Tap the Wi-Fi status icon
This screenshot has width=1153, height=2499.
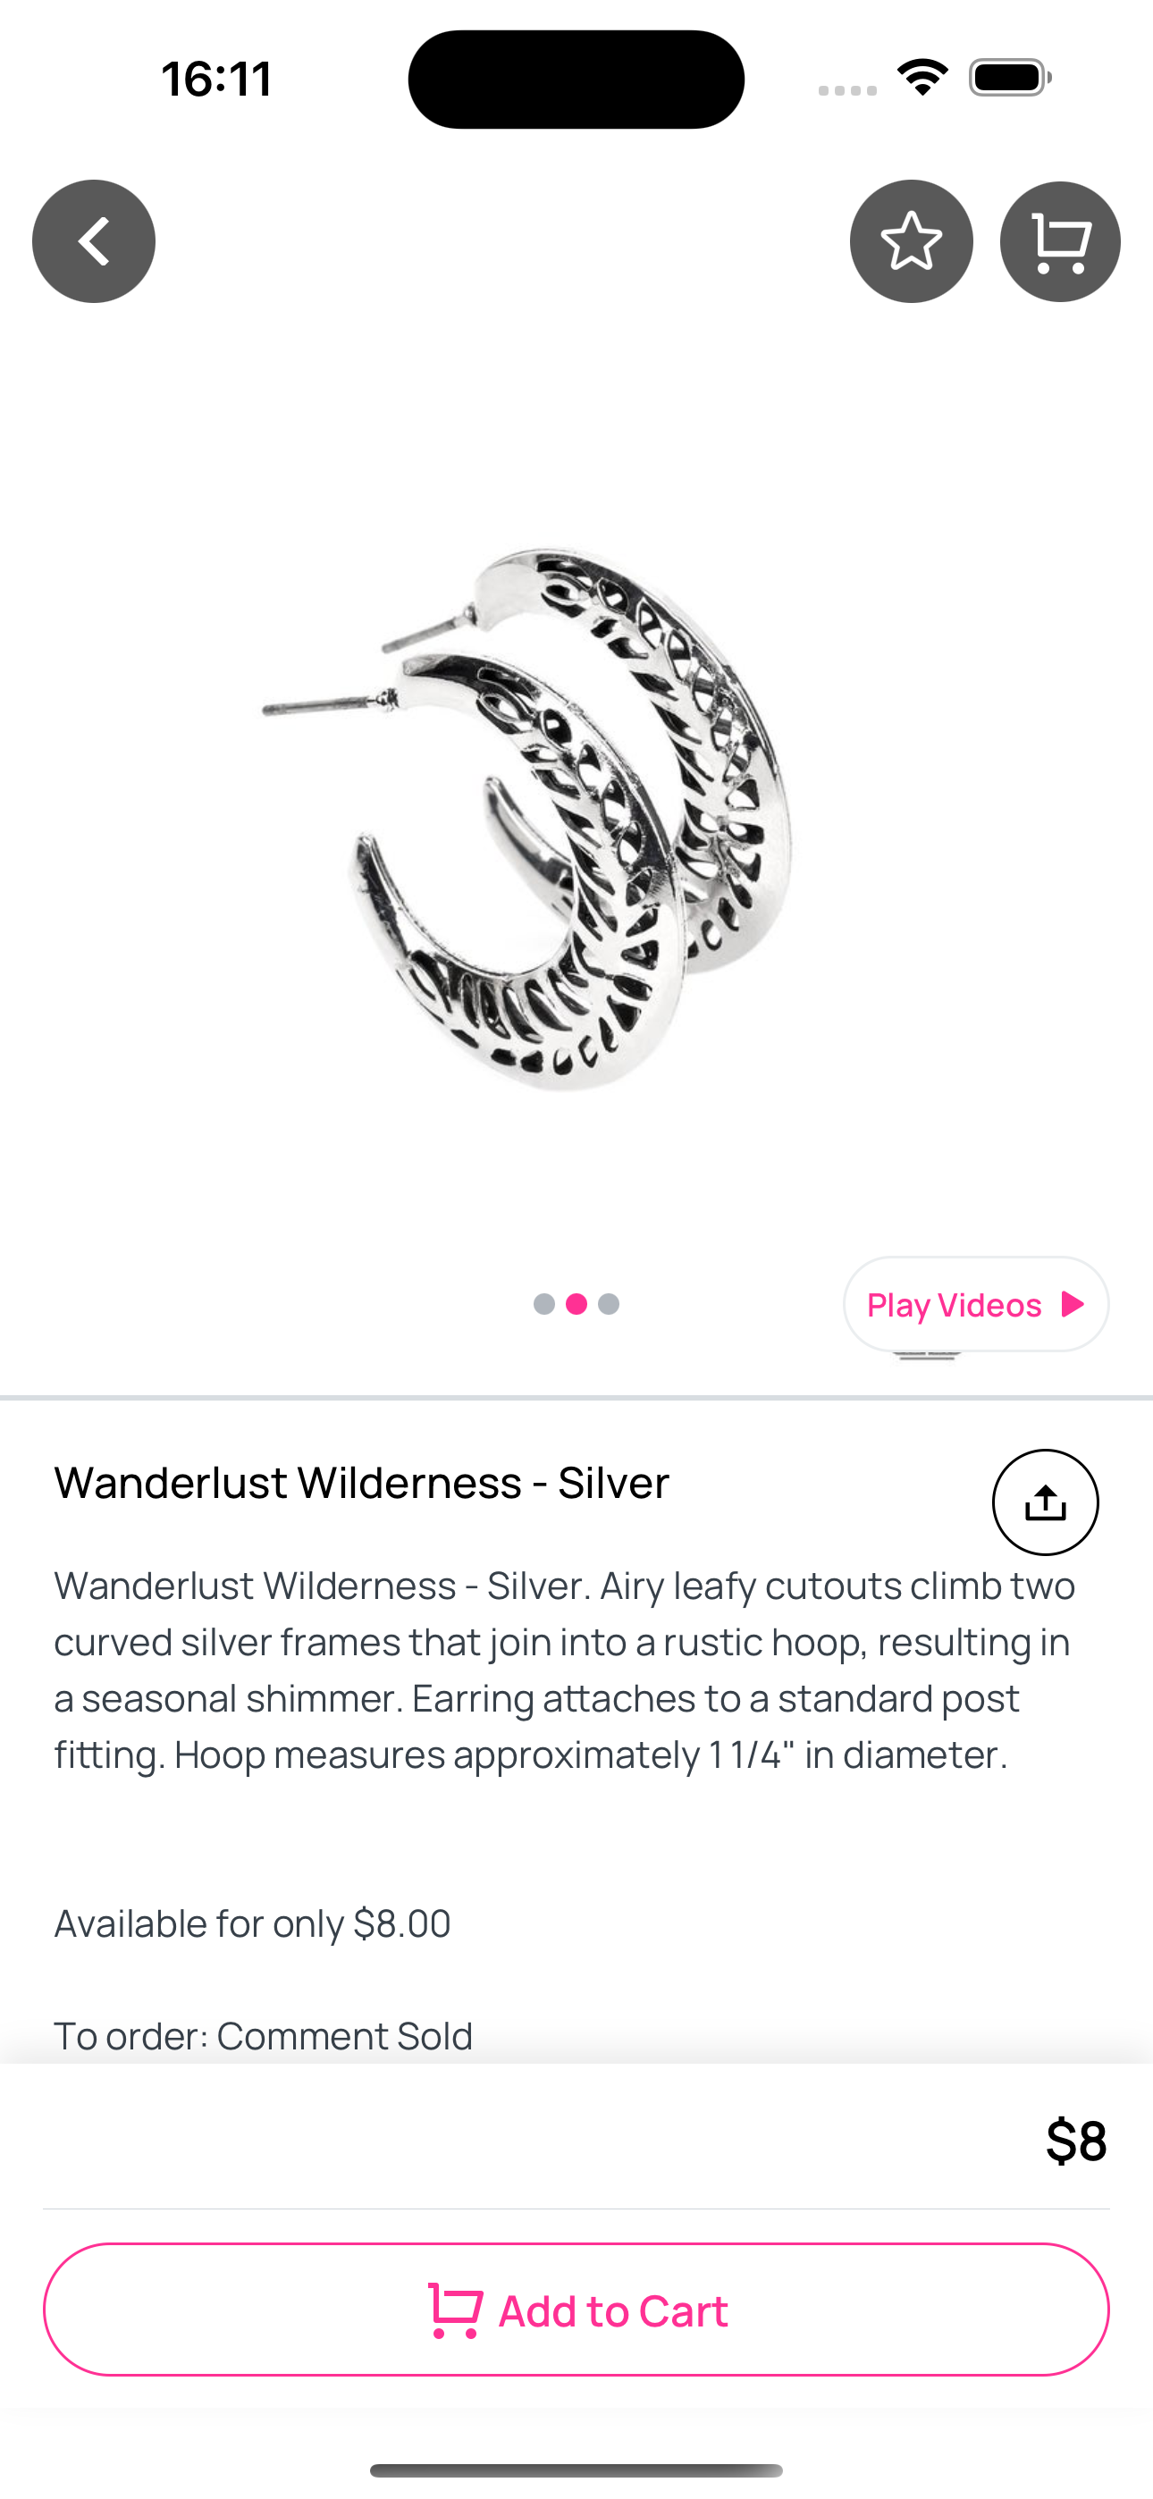[923, 78]
